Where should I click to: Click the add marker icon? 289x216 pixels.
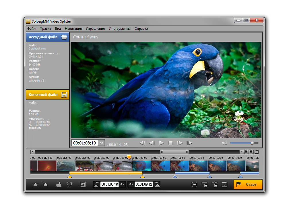pyautogui.click(x=35, y=185)
